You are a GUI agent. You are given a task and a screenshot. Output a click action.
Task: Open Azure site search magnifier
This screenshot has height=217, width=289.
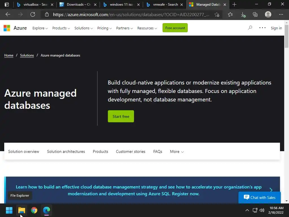tap(250, 28)
